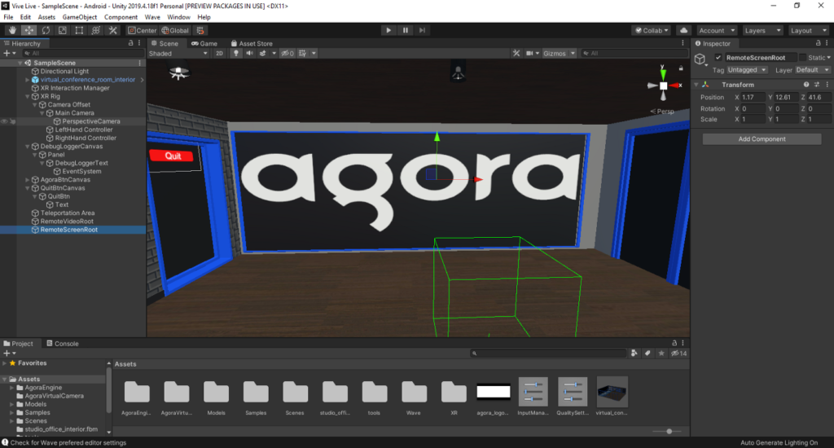
Task: Open the Wave menu
Action: tap(152, 17)
